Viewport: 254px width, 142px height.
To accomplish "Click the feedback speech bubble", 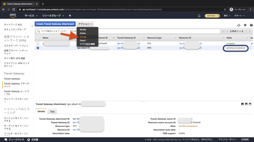I will [6, 140].
